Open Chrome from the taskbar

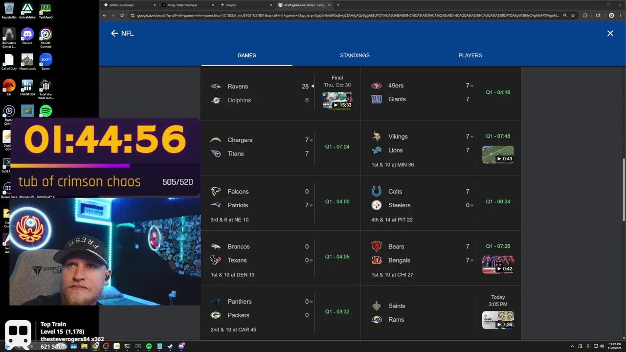point(95,346)
